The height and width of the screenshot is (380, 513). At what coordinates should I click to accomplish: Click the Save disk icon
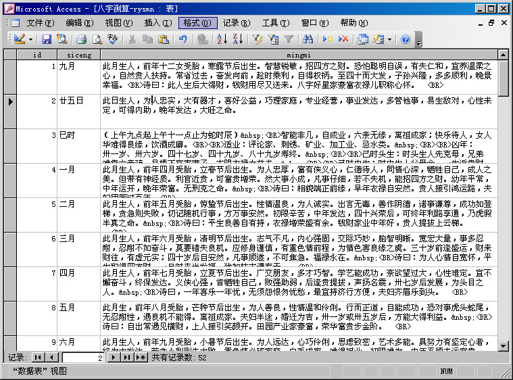[x=47, y=39]
